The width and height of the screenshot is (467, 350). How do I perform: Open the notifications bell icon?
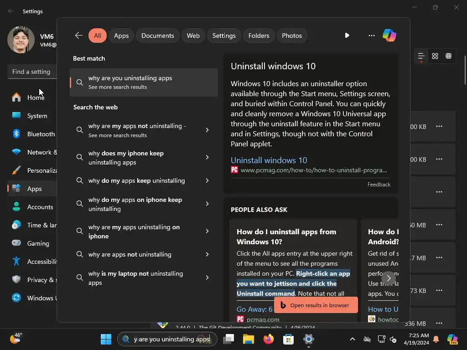[436, 339]
